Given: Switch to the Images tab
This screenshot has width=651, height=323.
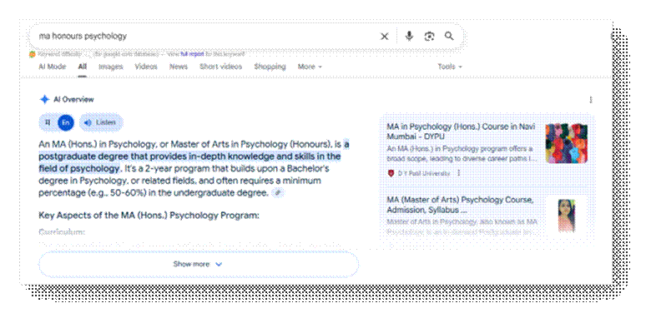Looking at the screenshot, I should [x=110, y=67].
